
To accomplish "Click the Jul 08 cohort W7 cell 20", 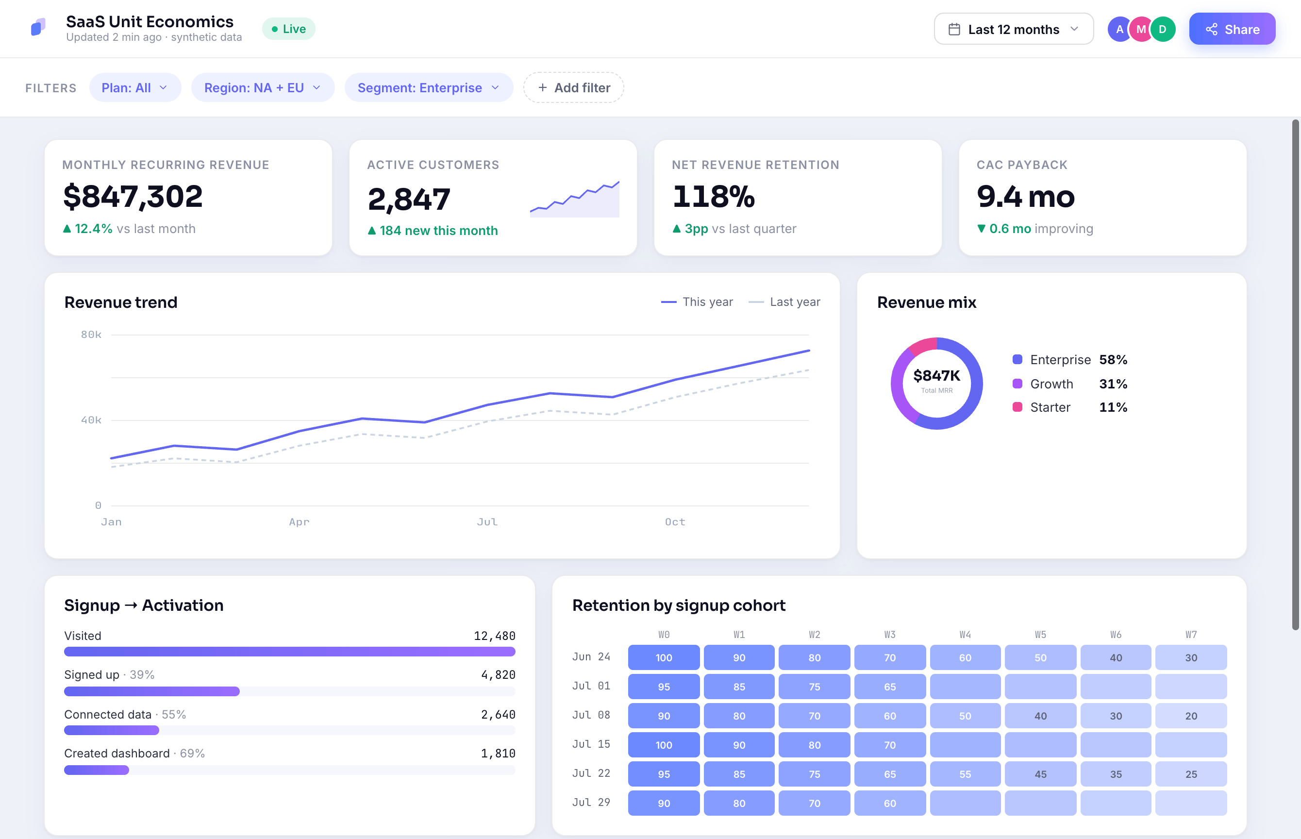I will 1191,716.
